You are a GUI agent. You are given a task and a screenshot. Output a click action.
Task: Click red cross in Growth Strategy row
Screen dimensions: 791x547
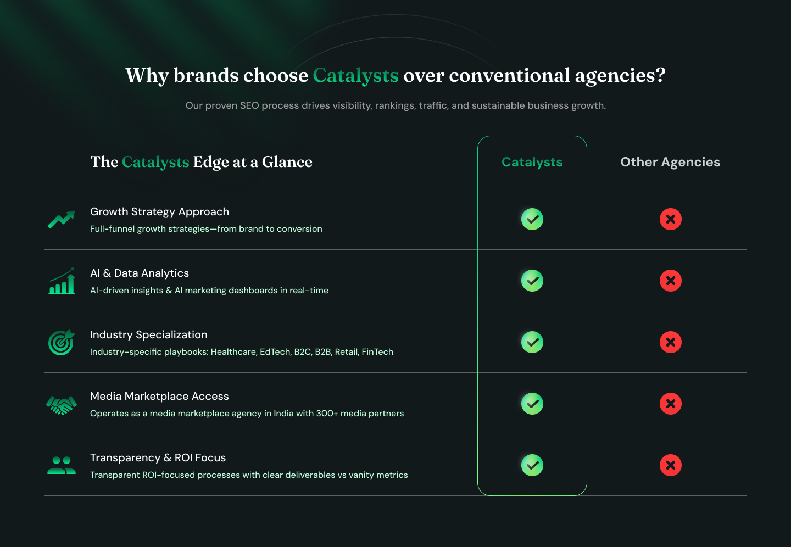coord(671,219)
